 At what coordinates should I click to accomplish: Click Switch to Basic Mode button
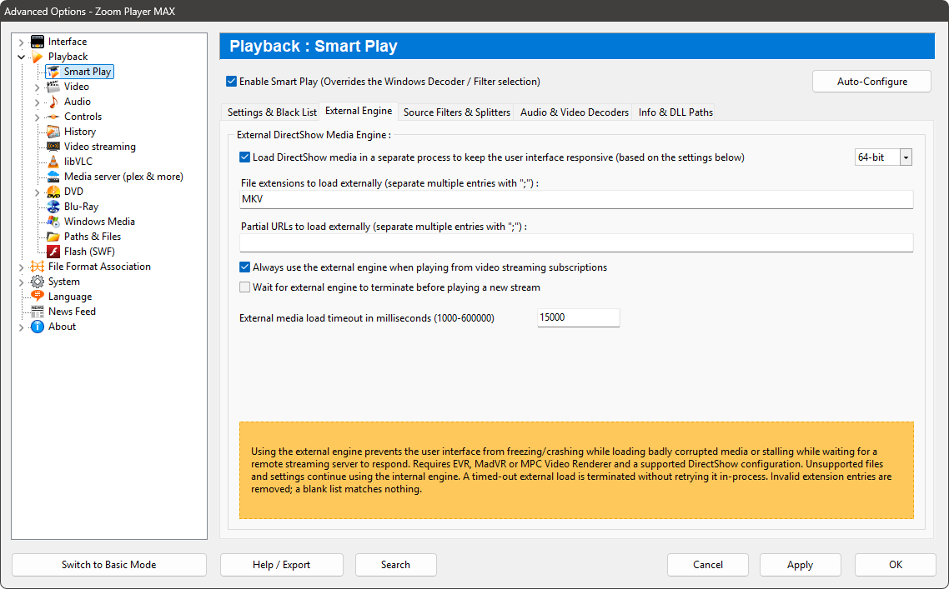click(x=109, y=565)
